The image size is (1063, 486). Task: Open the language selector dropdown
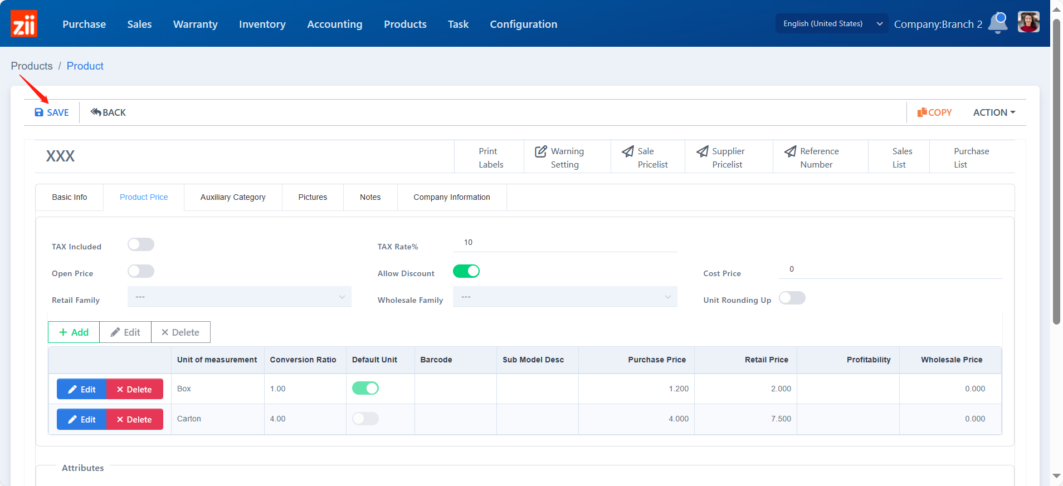[832, 23]
